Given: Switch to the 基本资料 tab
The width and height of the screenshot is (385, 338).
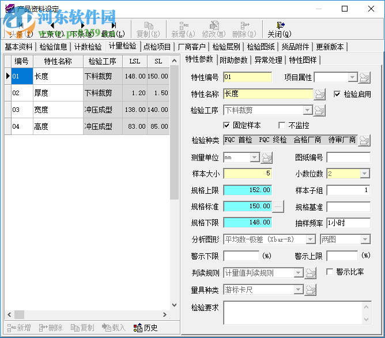Looking at the screenshot, I should [x=18, y=47].
